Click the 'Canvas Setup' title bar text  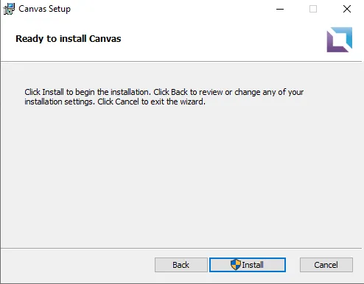(45, 9)
